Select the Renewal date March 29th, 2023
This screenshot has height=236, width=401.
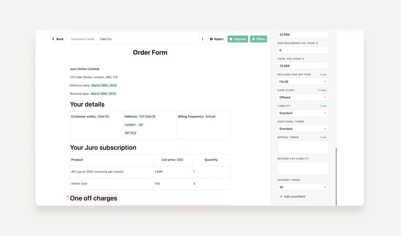pos(103,94)
